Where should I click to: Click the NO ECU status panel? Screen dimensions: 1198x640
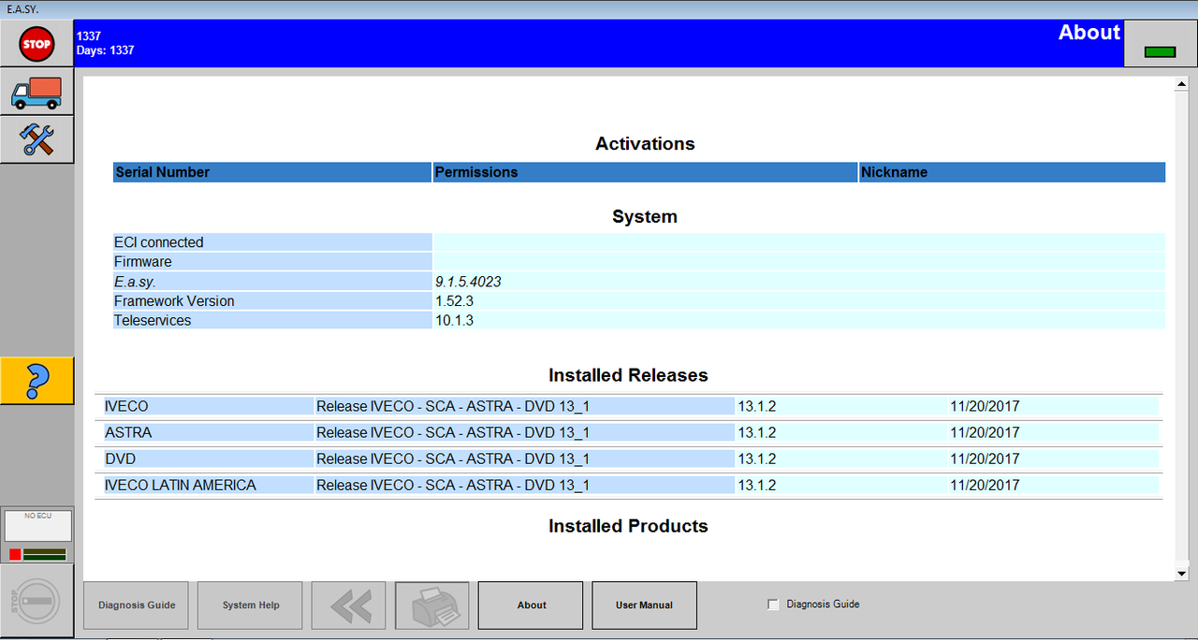(x=37, y=525)
